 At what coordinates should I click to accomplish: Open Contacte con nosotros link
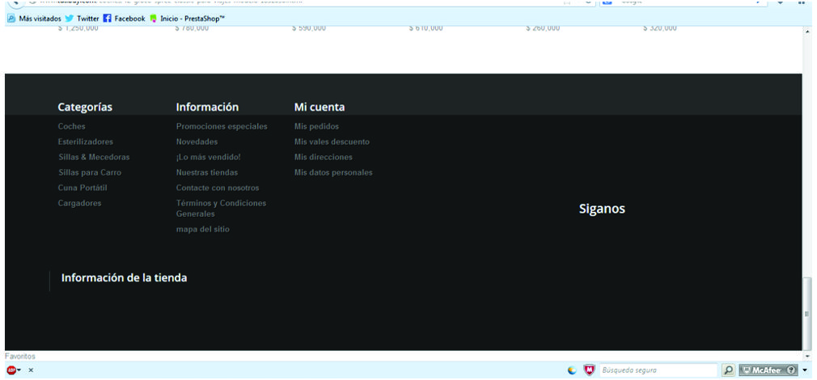click(x=218, y=188)
